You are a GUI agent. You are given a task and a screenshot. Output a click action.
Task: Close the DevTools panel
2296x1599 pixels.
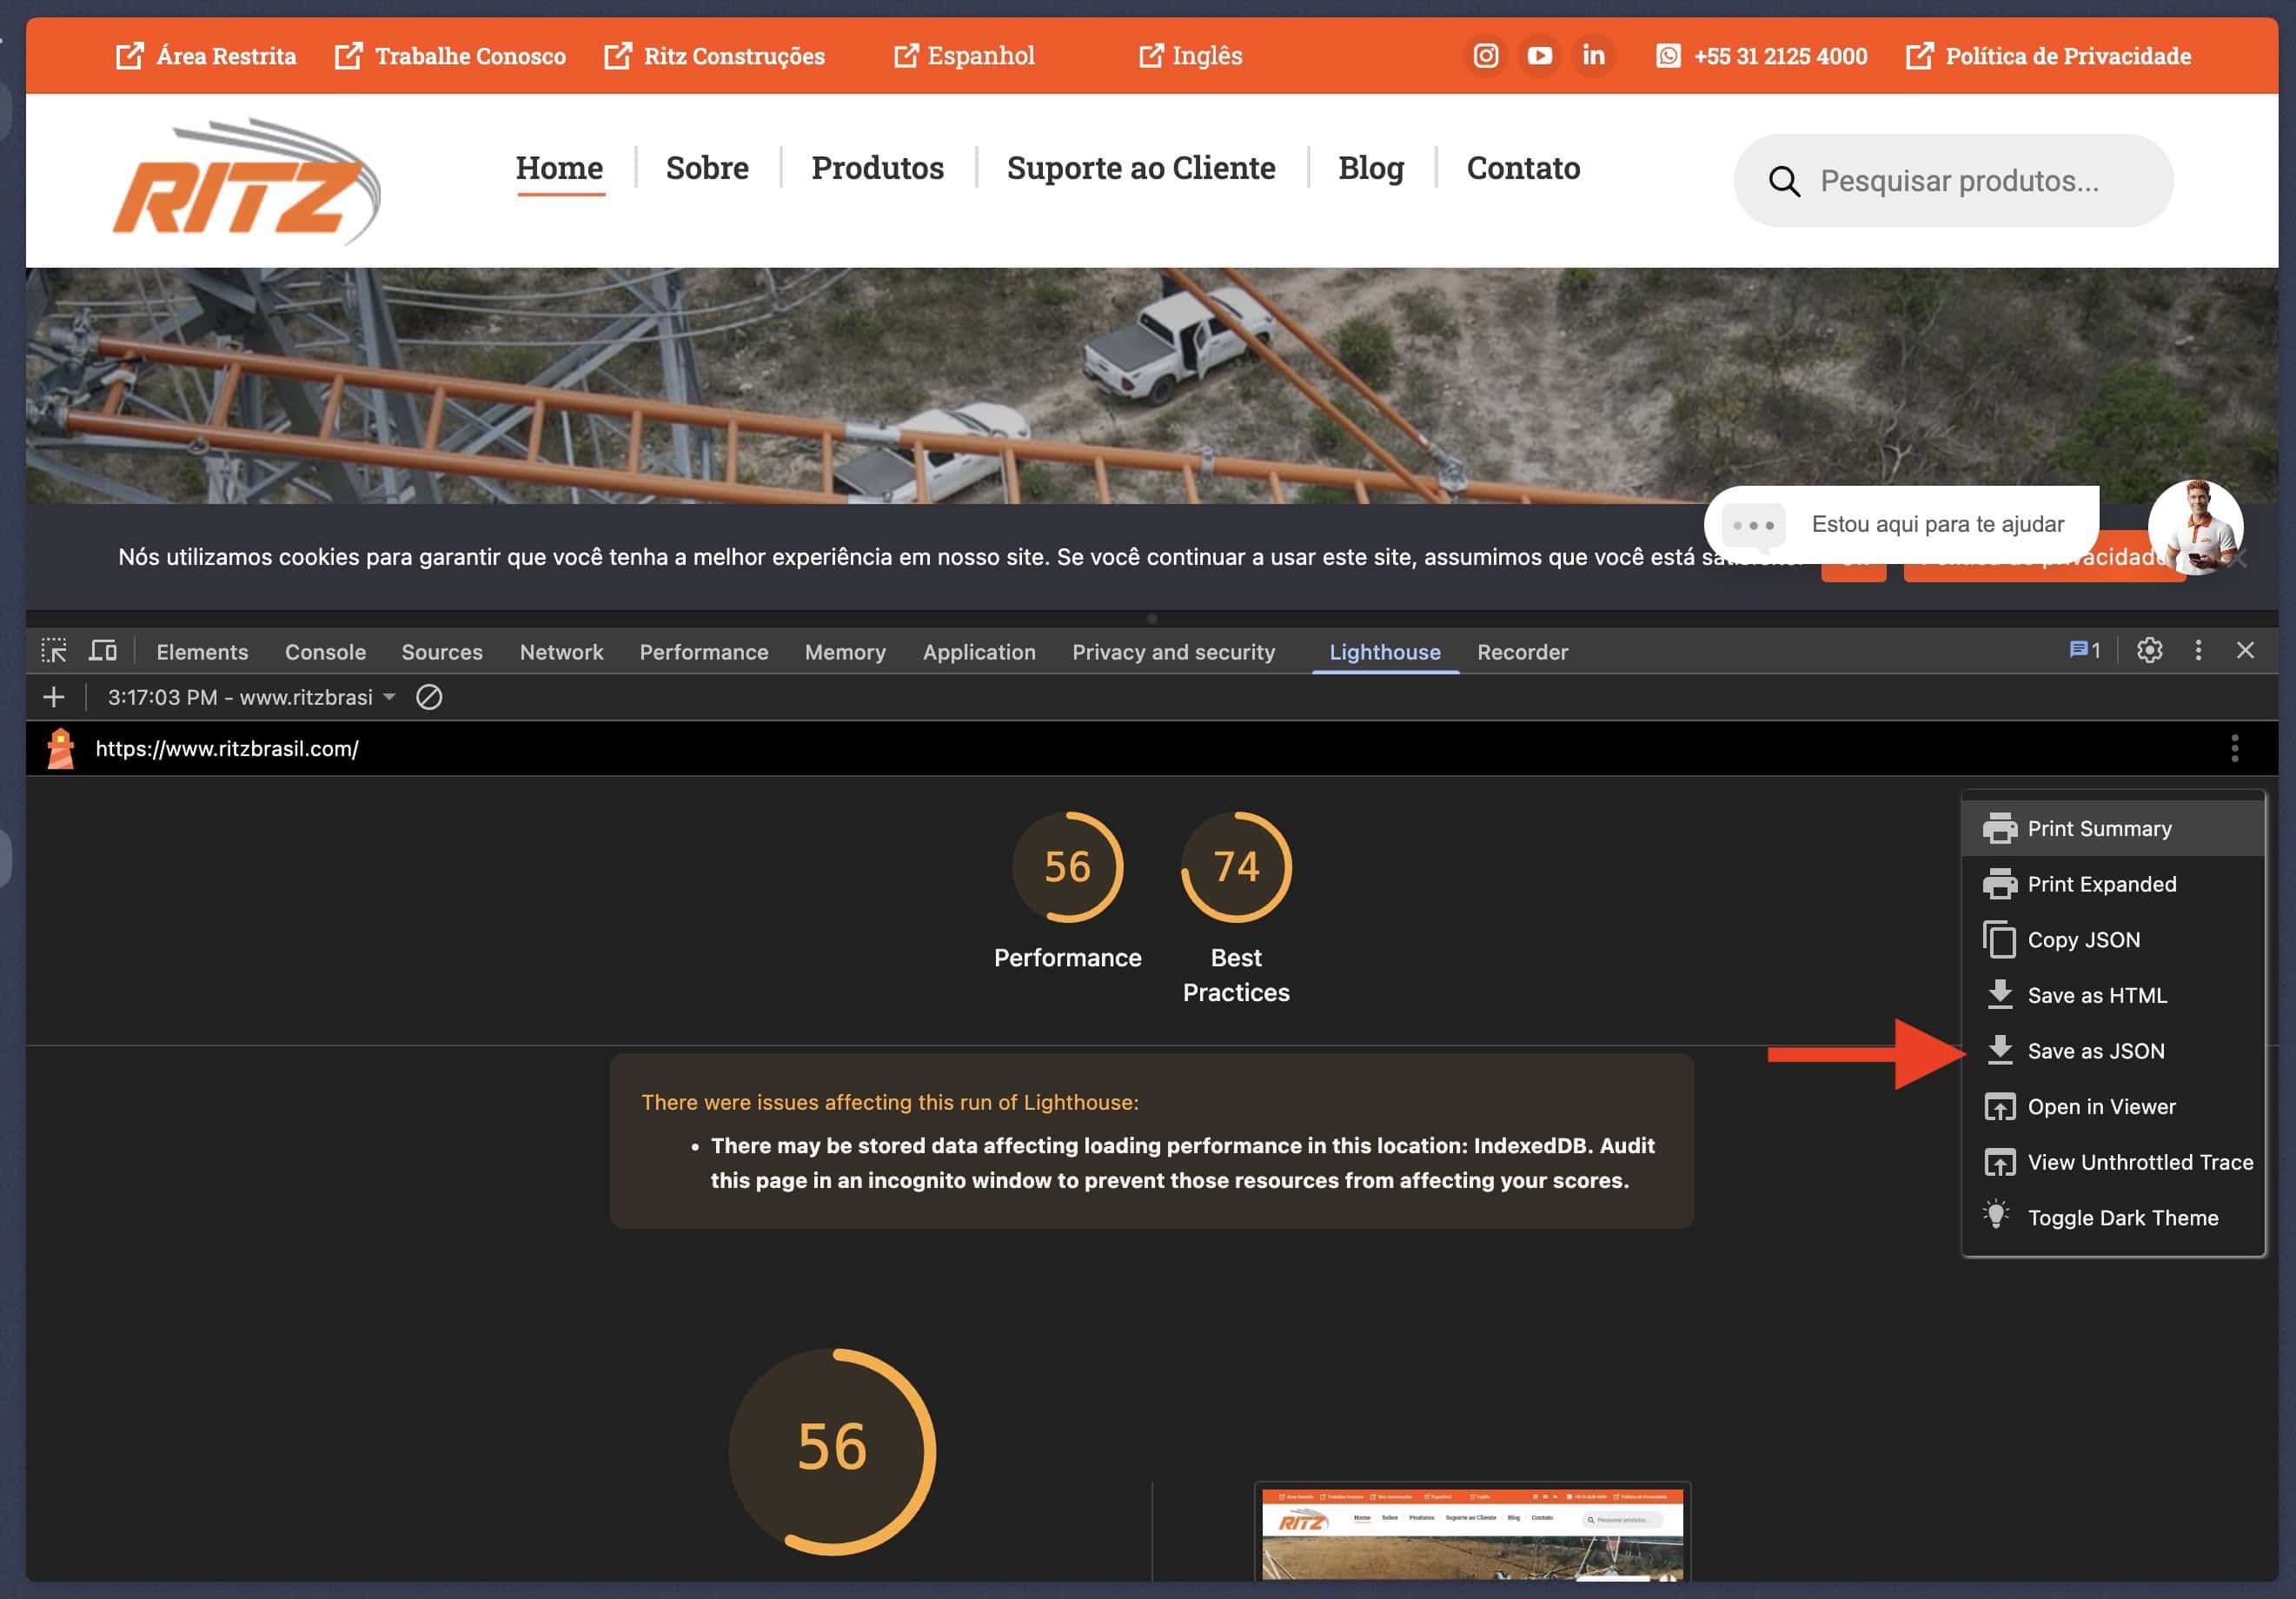coord(2245,650)
